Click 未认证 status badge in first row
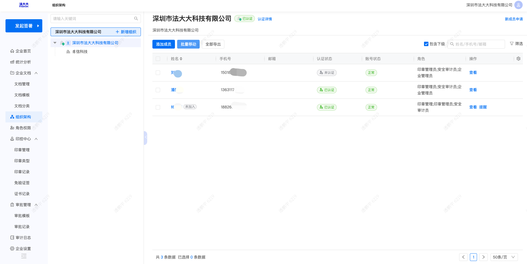This screenshot has width=527, height=264. [x=327, y=73]
